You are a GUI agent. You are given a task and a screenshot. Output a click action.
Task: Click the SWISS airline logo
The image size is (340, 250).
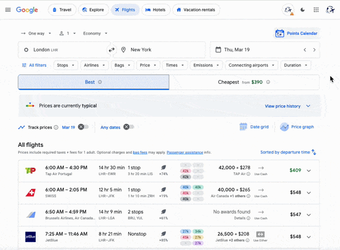point(31,193)
